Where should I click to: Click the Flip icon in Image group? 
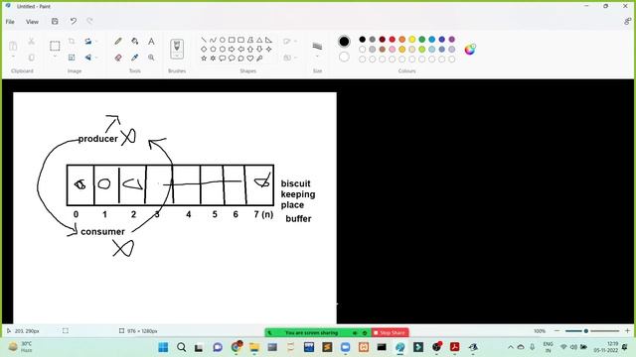coord(88,58)
